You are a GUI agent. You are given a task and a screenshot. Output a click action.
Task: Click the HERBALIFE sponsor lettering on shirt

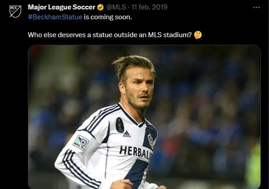pyautogui.click(x=136, y=152)
